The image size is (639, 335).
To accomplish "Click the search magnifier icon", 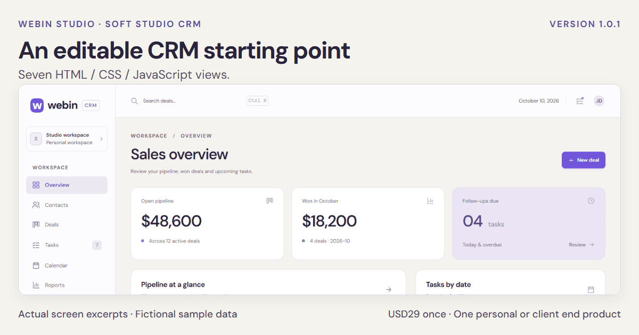I will (135, 101).
